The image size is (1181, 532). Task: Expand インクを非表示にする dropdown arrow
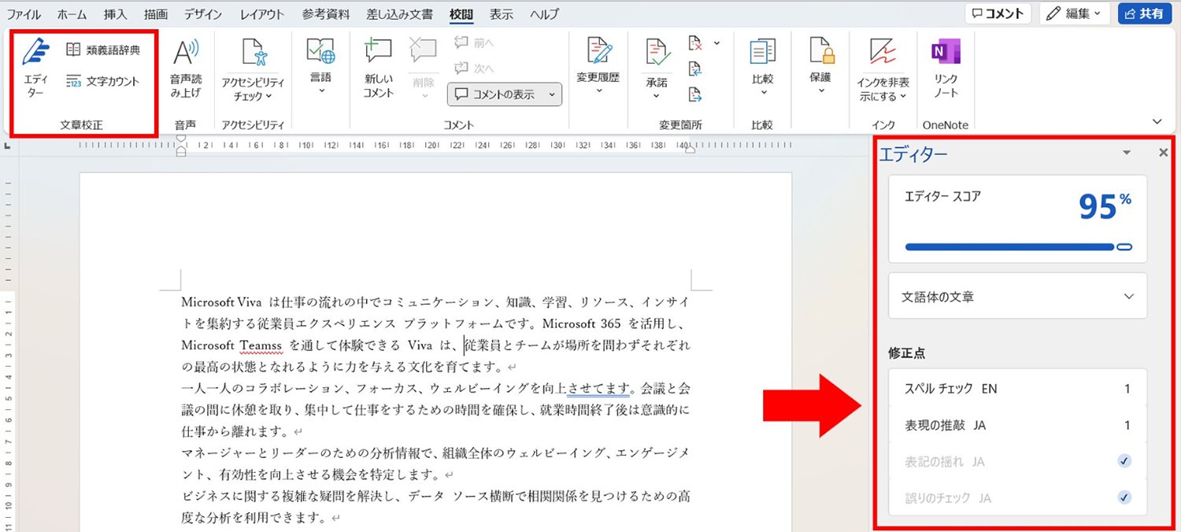(903, 97)
